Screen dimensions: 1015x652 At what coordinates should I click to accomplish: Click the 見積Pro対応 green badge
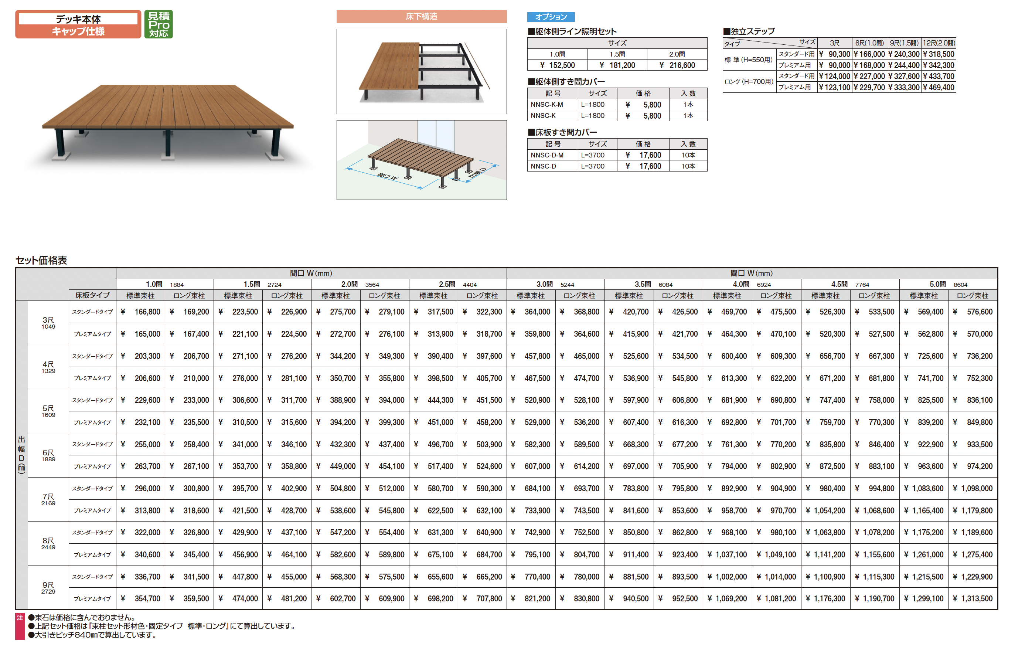pyautogui.click(x=158, y=24)
